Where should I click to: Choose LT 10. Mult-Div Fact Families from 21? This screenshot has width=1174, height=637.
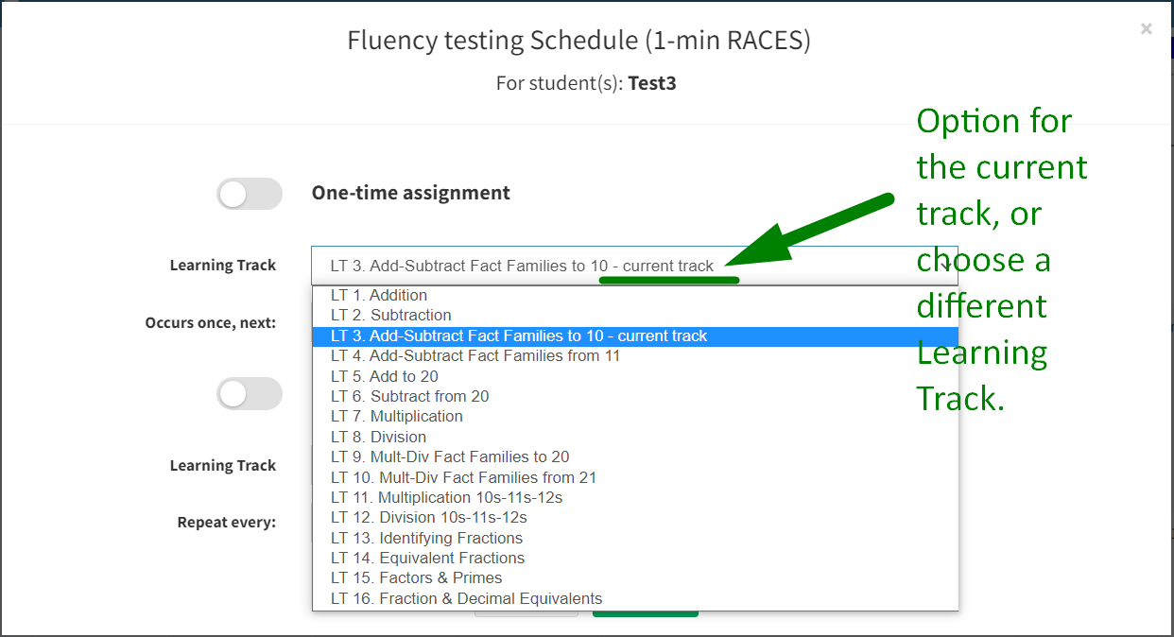pyautogui.click(x=464, y=478)
